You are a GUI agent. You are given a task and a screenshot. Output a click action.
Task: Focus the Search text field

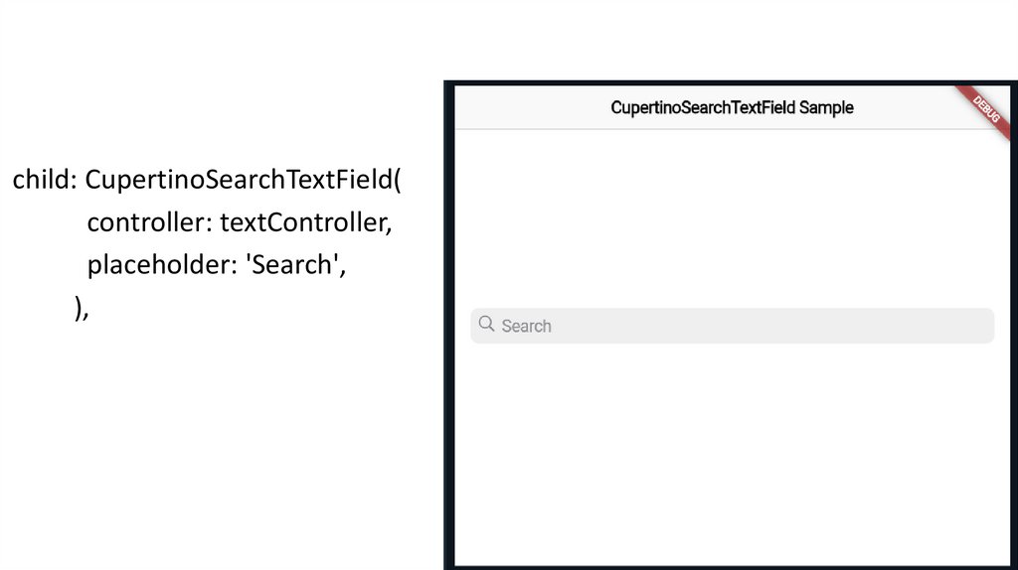tap(732, 326)
